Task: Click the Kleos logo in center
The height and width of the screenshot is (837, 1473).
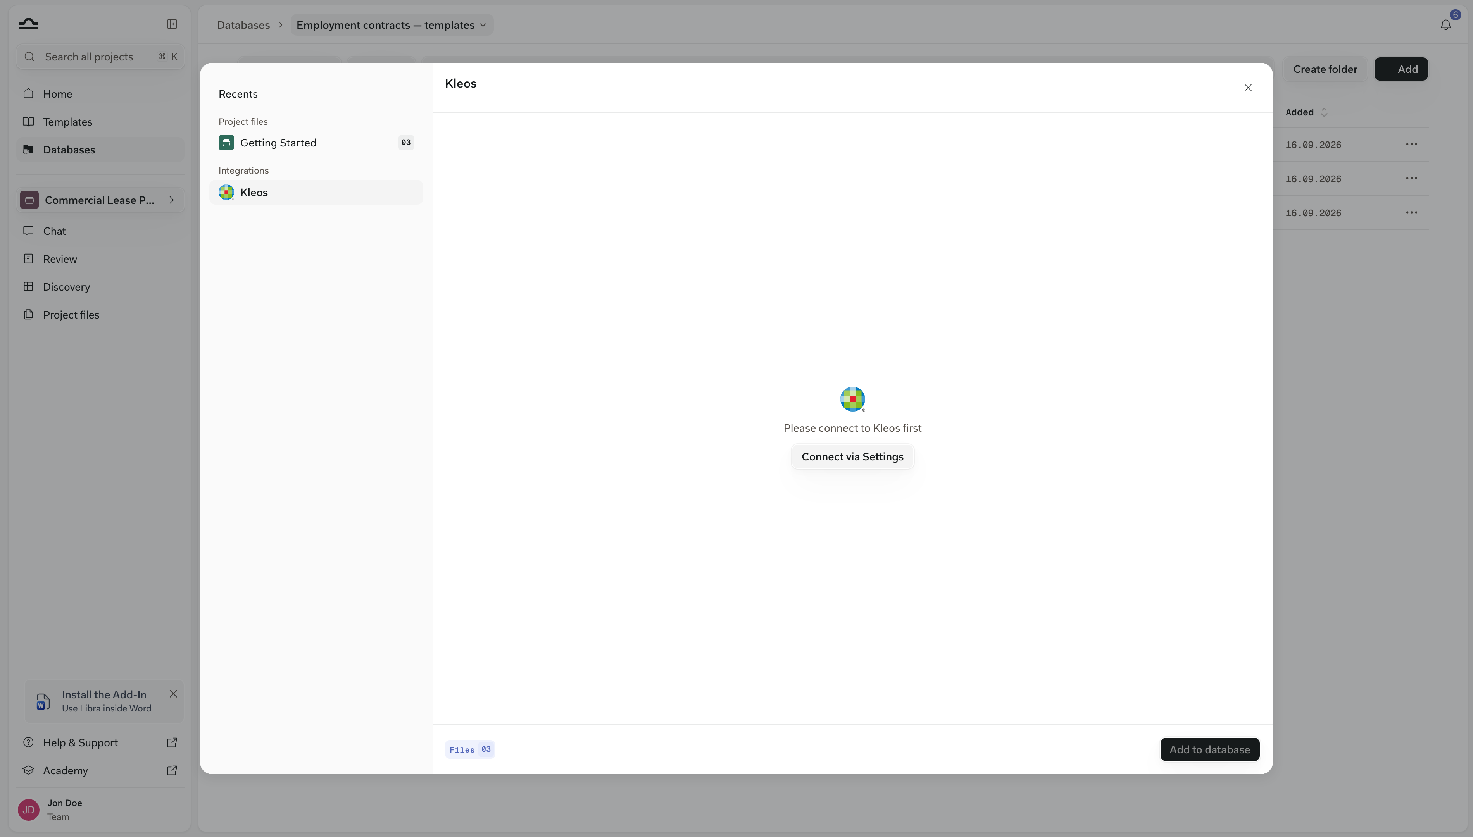Action: tap(853, 399)
